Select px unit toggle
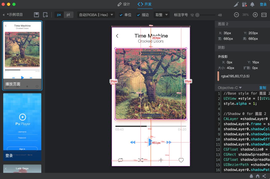Image resolution: width=270 pixels, height=179 pixels. click(59, 15)
